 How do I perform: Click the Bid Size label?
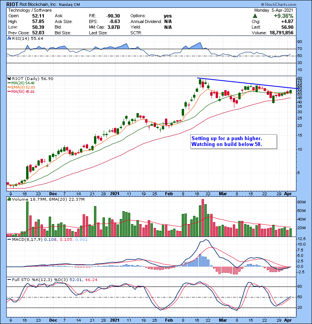pyautogui.click(x=63, y=33)
